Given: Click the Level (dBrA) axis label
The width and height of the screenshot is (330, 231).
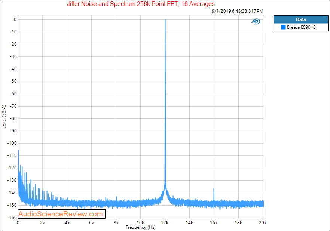Looking at the screenshot, I should click(x=4, y=117).
